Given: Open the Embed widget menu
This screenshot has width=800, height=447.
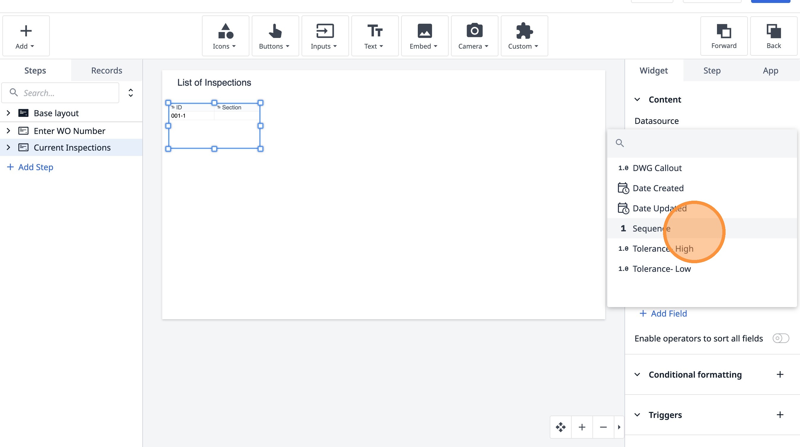Looking at the screenshot, I should (x=424, y=36).
